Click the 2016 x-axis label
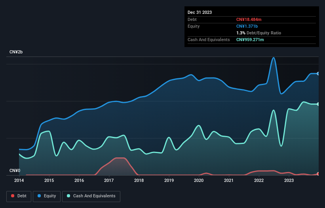 pyautogui.click(x=79, y=180)
